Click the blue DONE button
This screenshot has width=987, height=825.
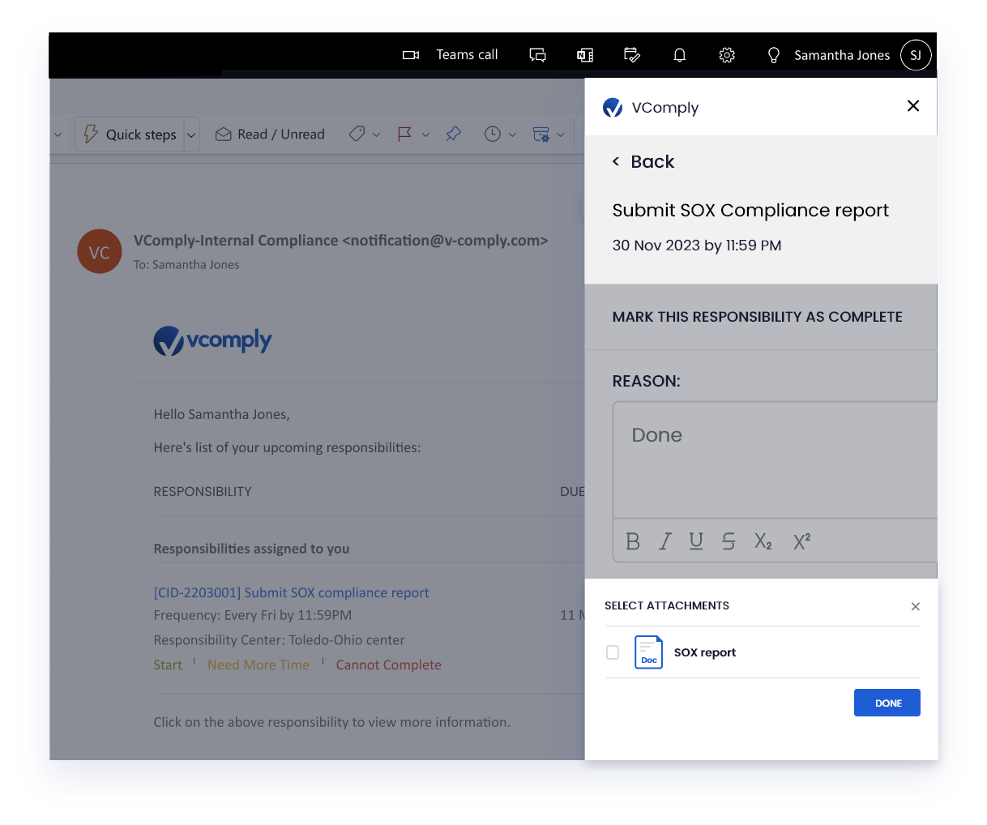click(887, 703)
